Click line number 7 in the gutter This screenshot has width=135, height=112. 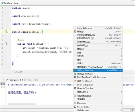(3, 32)
